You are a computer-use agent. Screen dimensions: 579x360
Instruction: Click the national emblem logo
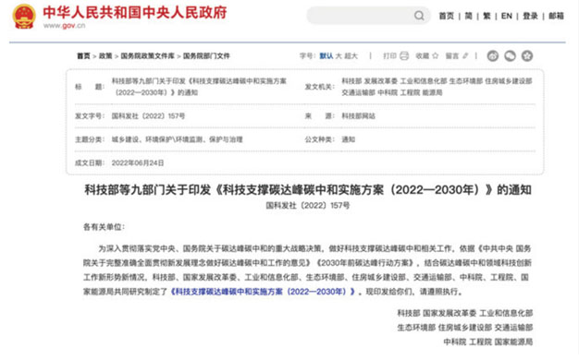24,17
